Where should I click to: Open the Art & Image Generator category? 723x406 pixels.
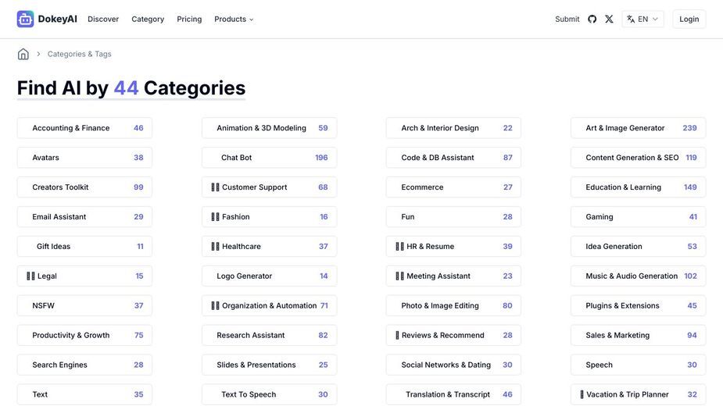pos(638,127)
